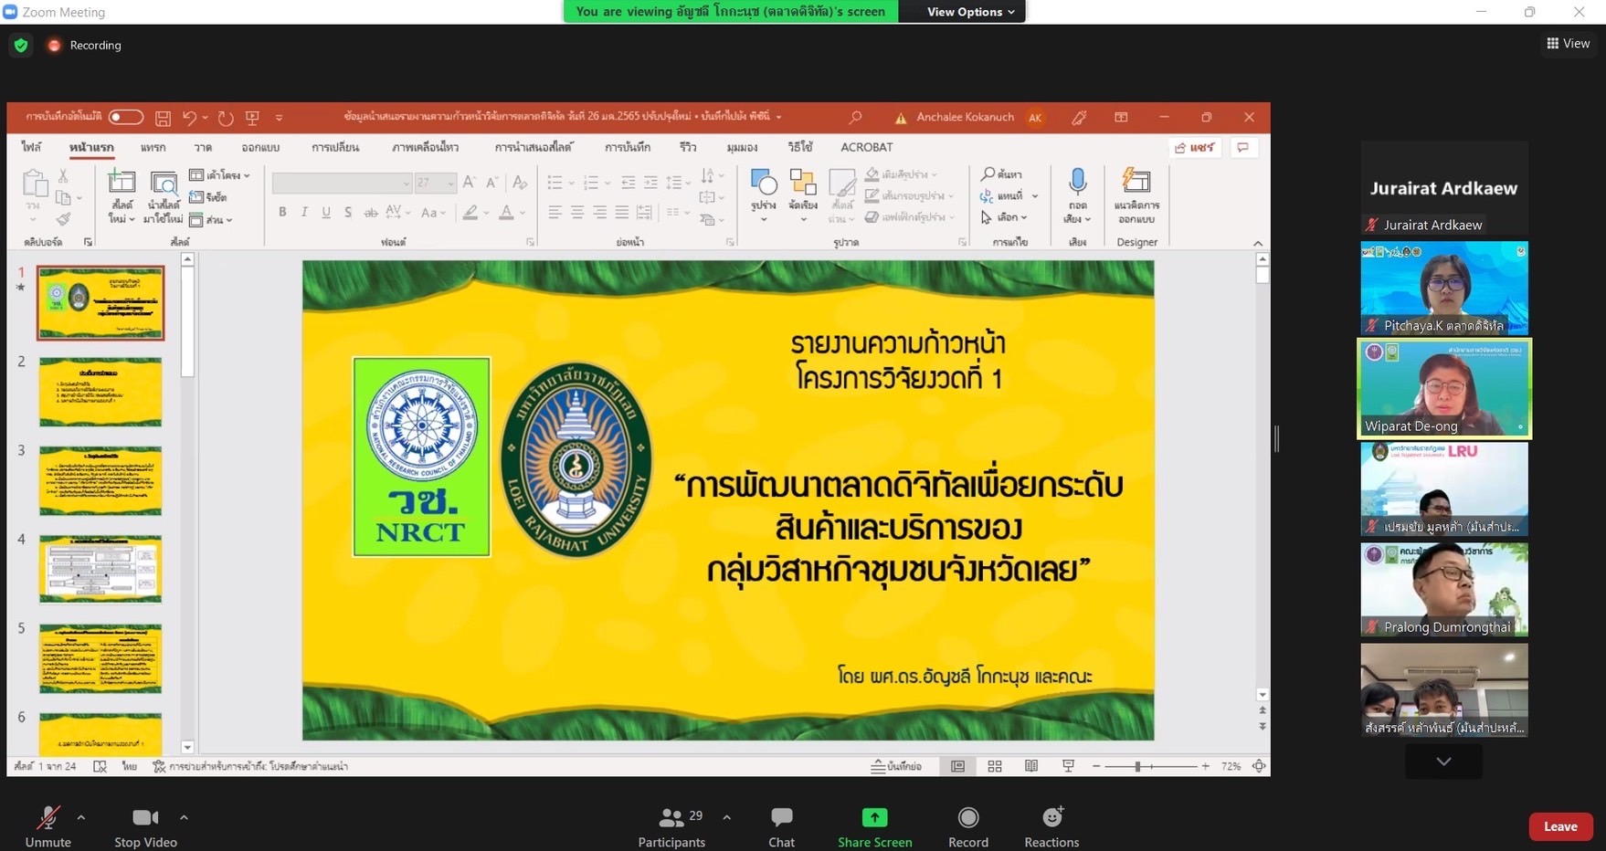
Task: Select slide 2 thumbnail
Action: coord(100,392)
